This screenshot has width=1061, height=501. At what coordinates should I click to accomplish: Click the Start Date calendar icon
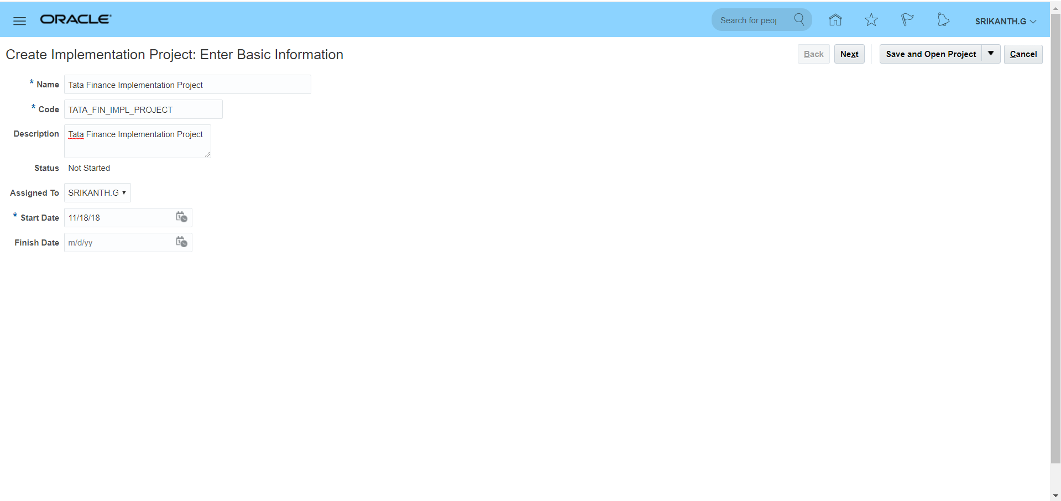coord(181,217)
